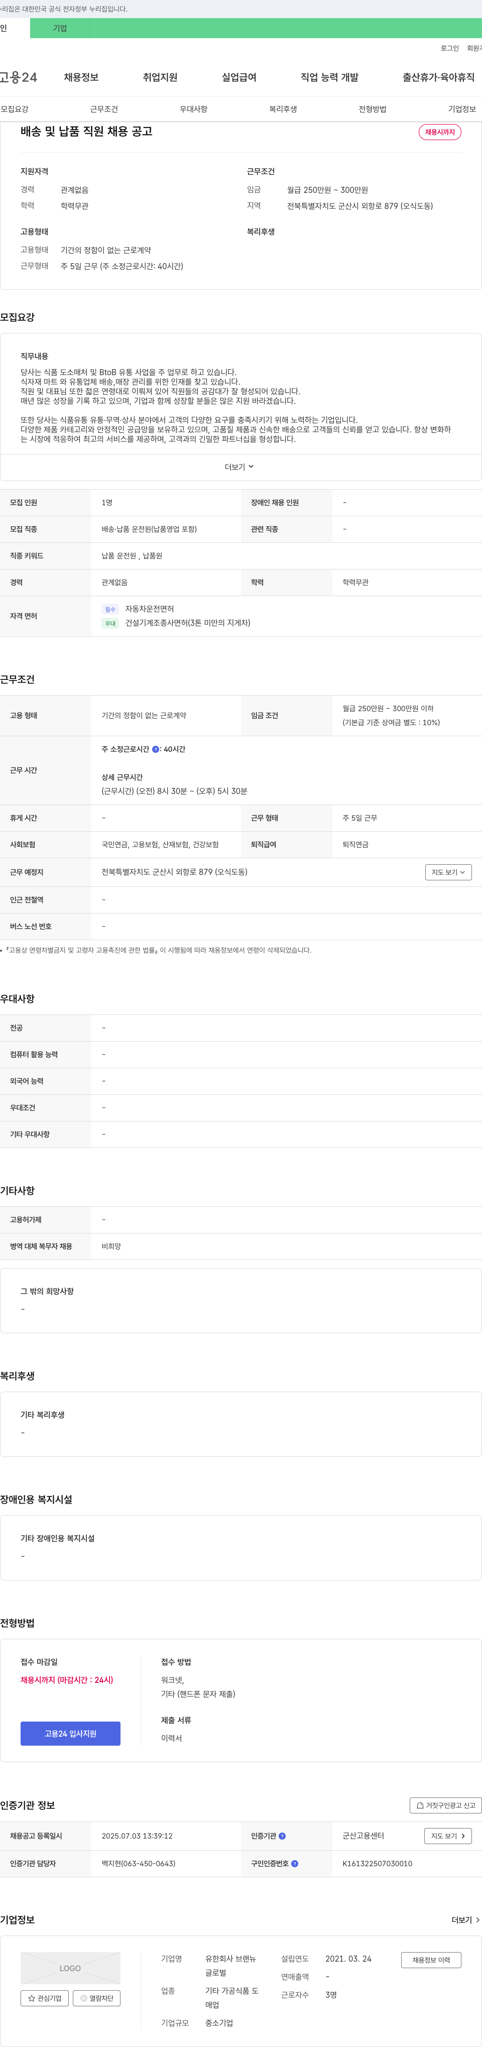
Task: Click the job title 배송 및 납품 직원 채용 공고
Action: (86, 132)
